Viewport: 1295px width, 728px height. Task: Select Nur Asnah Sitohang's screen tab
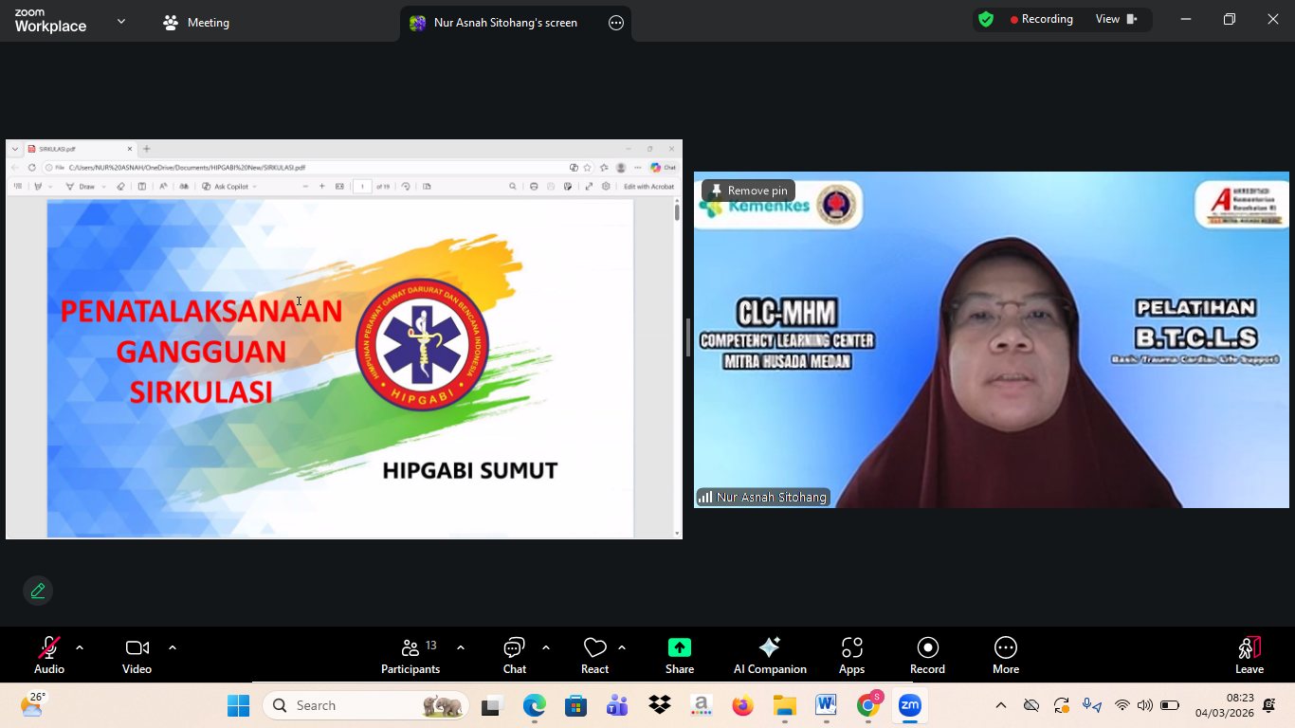click(x=504, y=23)
